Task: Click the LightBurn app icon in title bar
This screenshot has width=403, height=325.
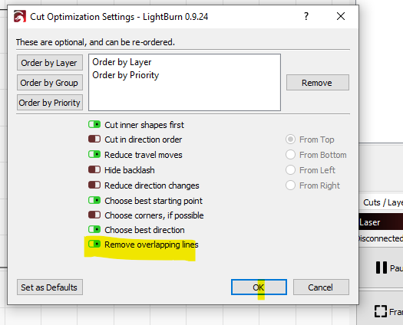Action: [20, 17]
